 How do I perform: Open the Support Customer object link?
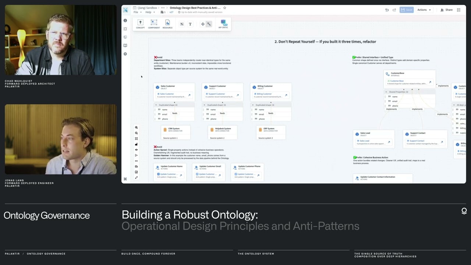click(x=237, y=95)
